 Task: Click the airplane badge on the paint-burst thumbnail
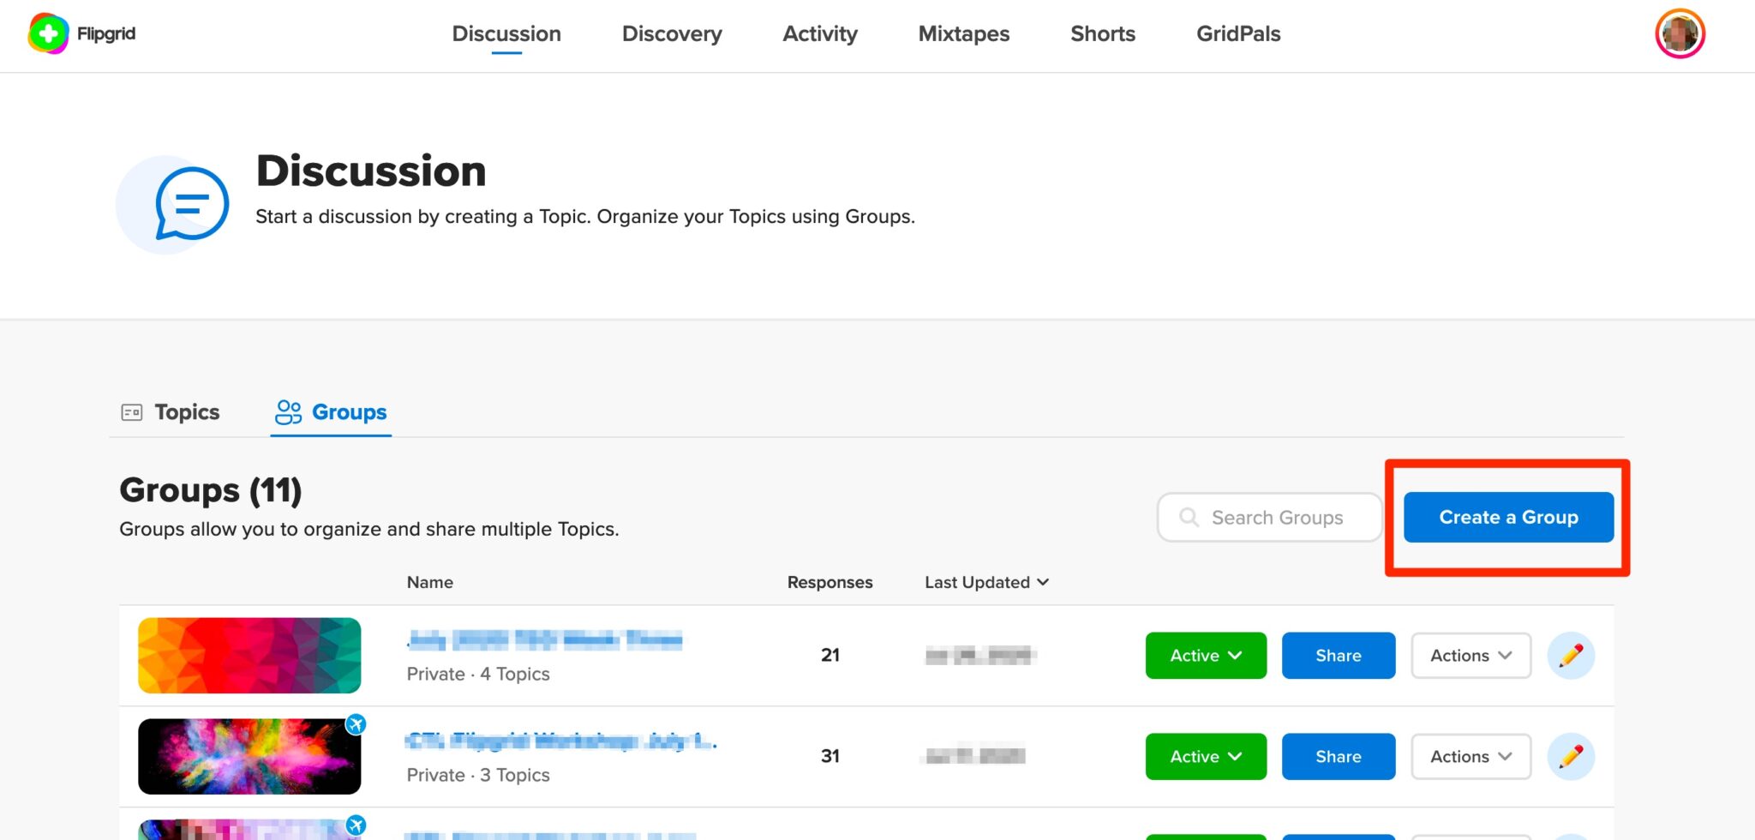(356, 724)
